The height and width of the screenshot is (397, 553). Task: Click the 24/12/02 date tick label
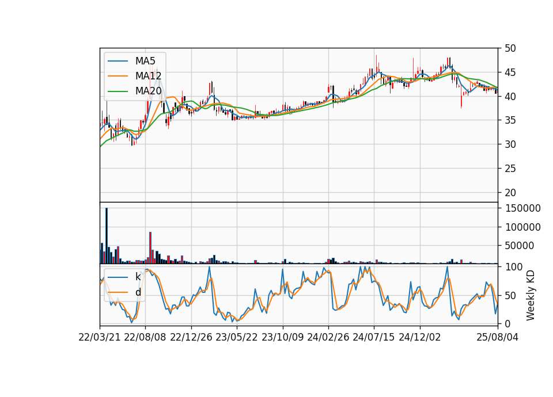420,338
